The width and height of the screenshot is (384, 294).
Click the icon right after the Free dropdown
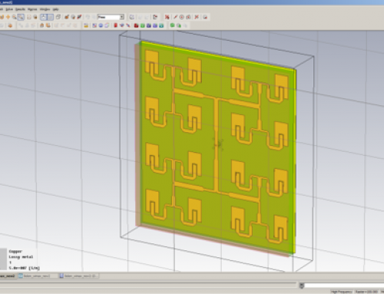tap(132, 17)
